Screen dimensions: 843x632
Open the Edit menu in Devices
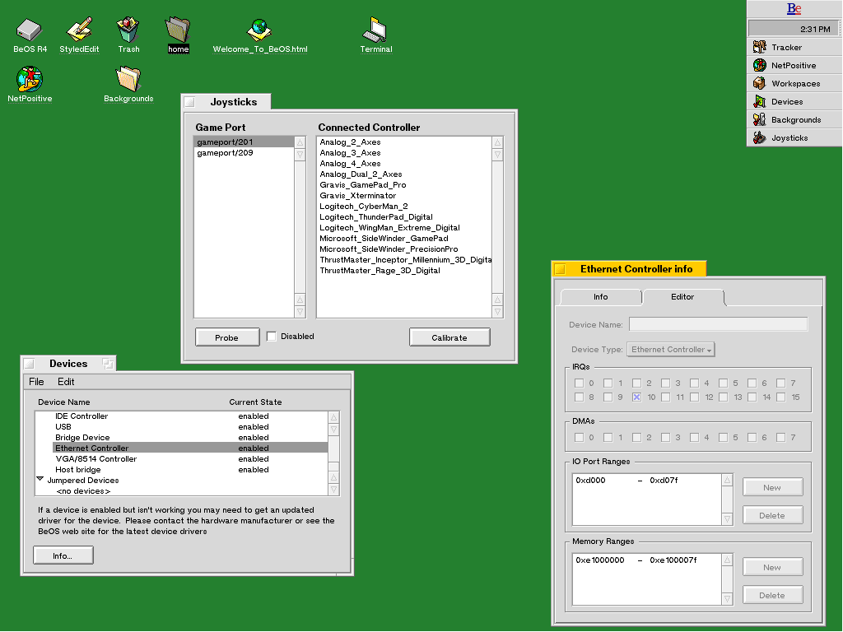66,382
